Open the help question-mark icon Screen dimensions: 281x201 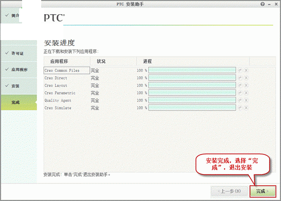[x=262, y=4]
